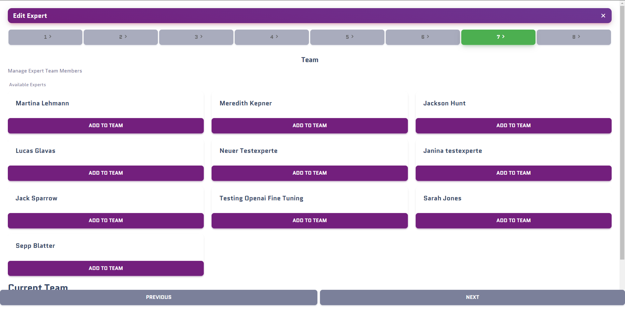Add Lucas Glavas to team
Viewport: 625px width, 309px height.
[106, 173]
